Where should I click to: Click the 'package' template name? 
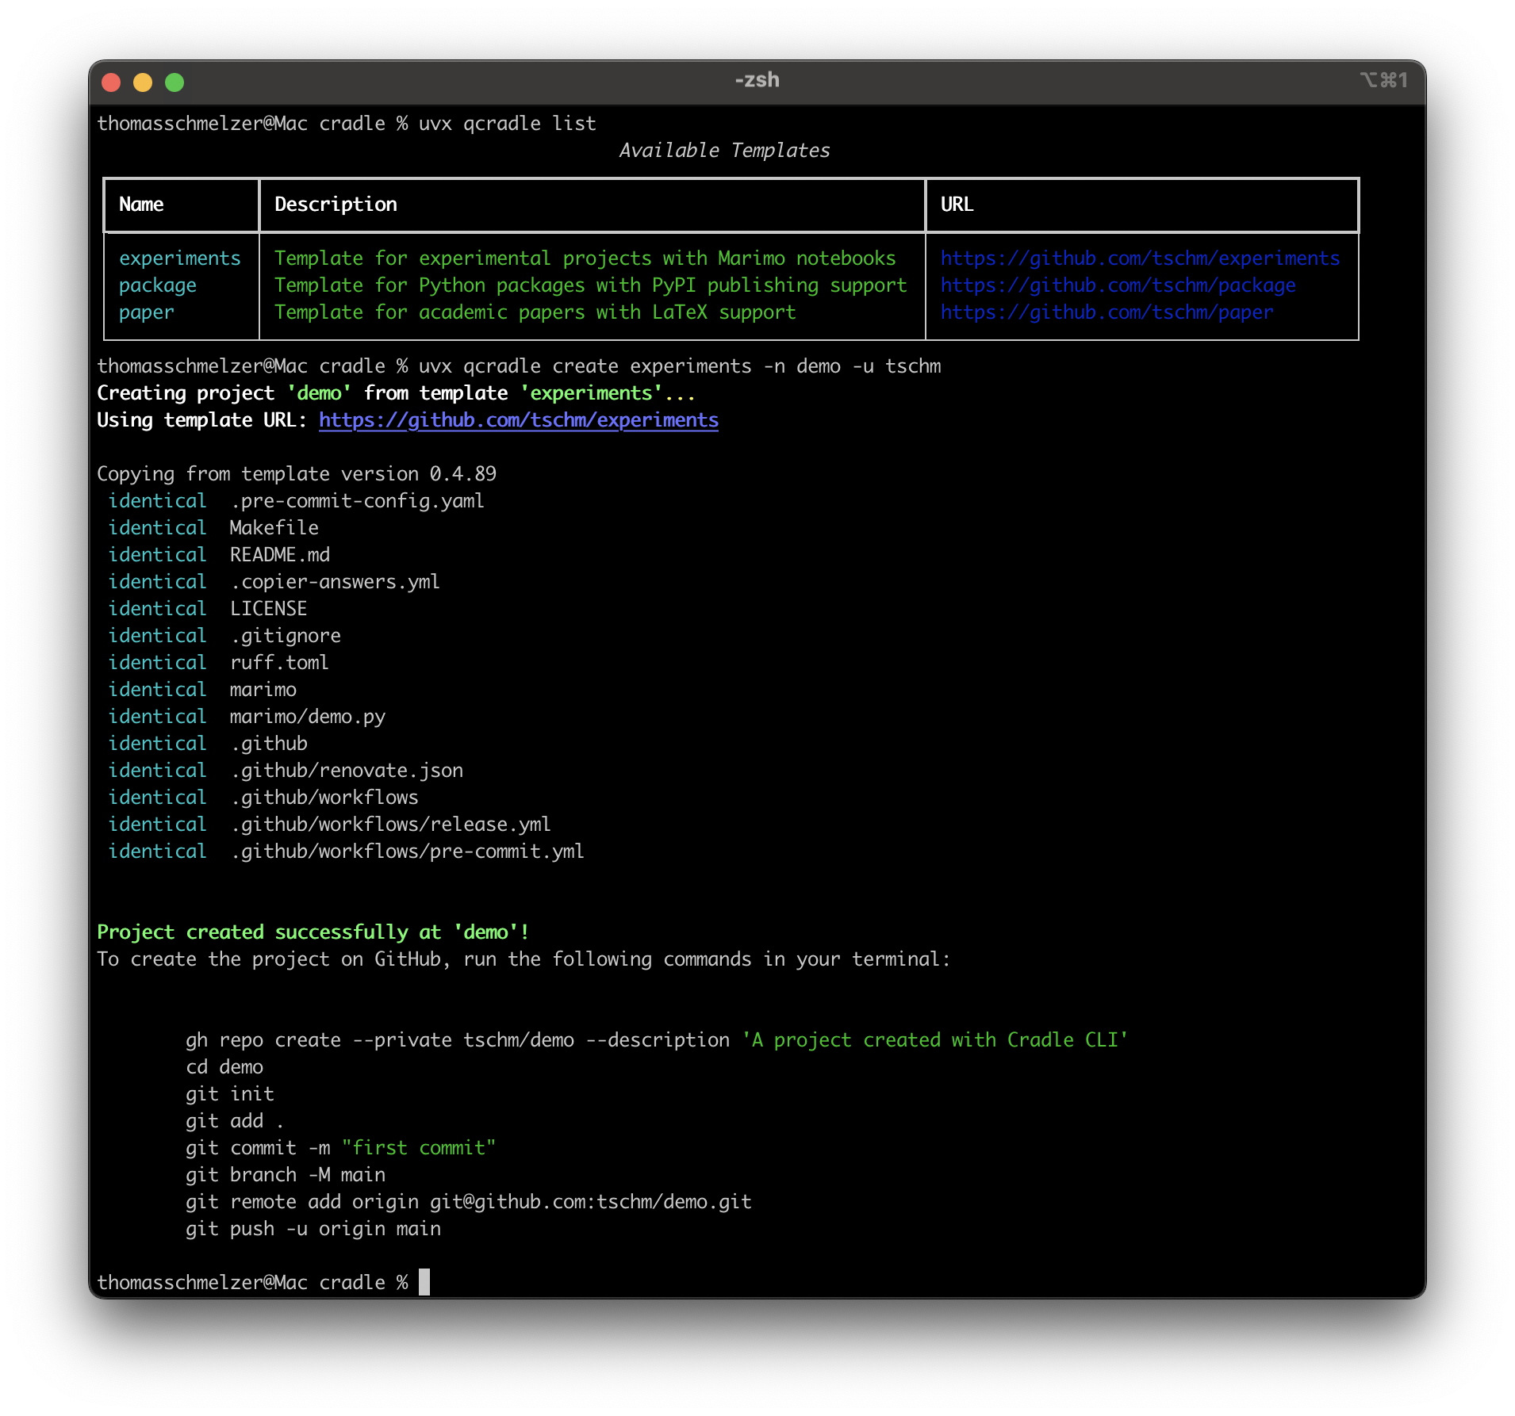[158, 285]
